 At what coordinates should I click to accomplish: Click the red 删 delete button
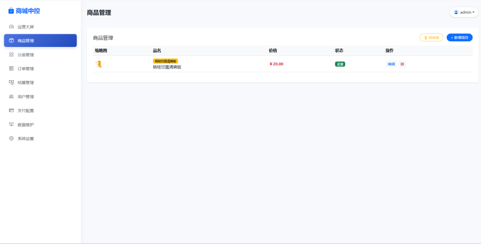402,64
